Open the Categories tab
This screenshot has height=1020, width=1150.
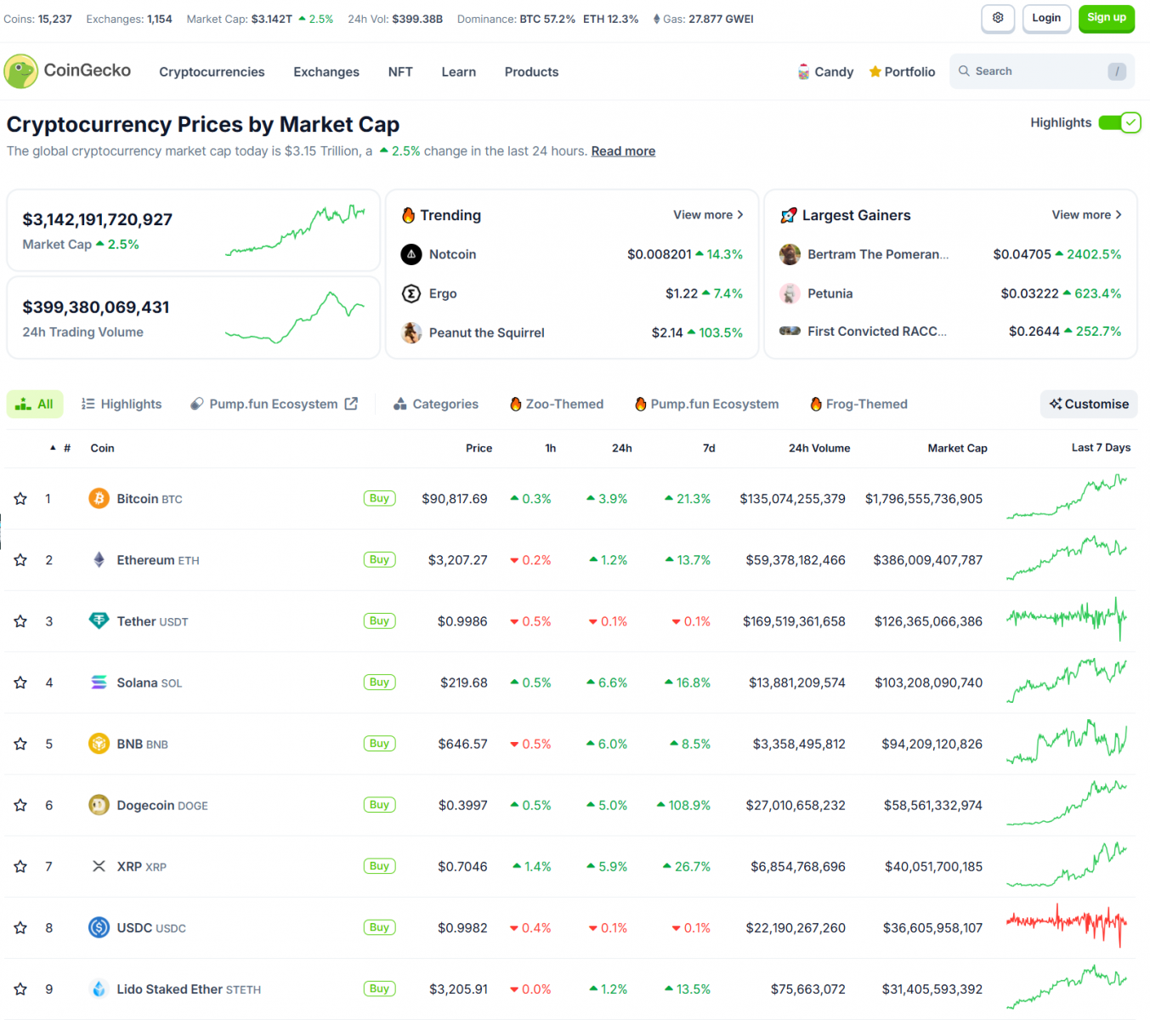[x=436, y=404]
